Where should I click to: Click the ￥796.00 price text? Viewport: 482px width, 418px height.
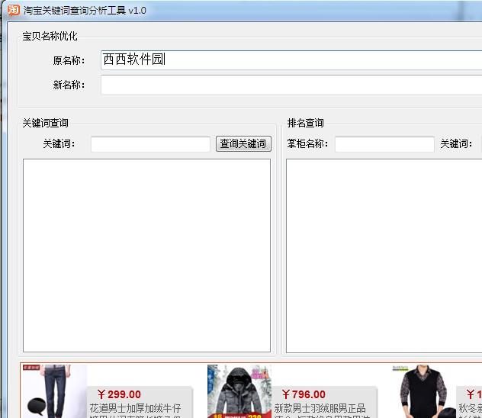[x=303, y=394]
